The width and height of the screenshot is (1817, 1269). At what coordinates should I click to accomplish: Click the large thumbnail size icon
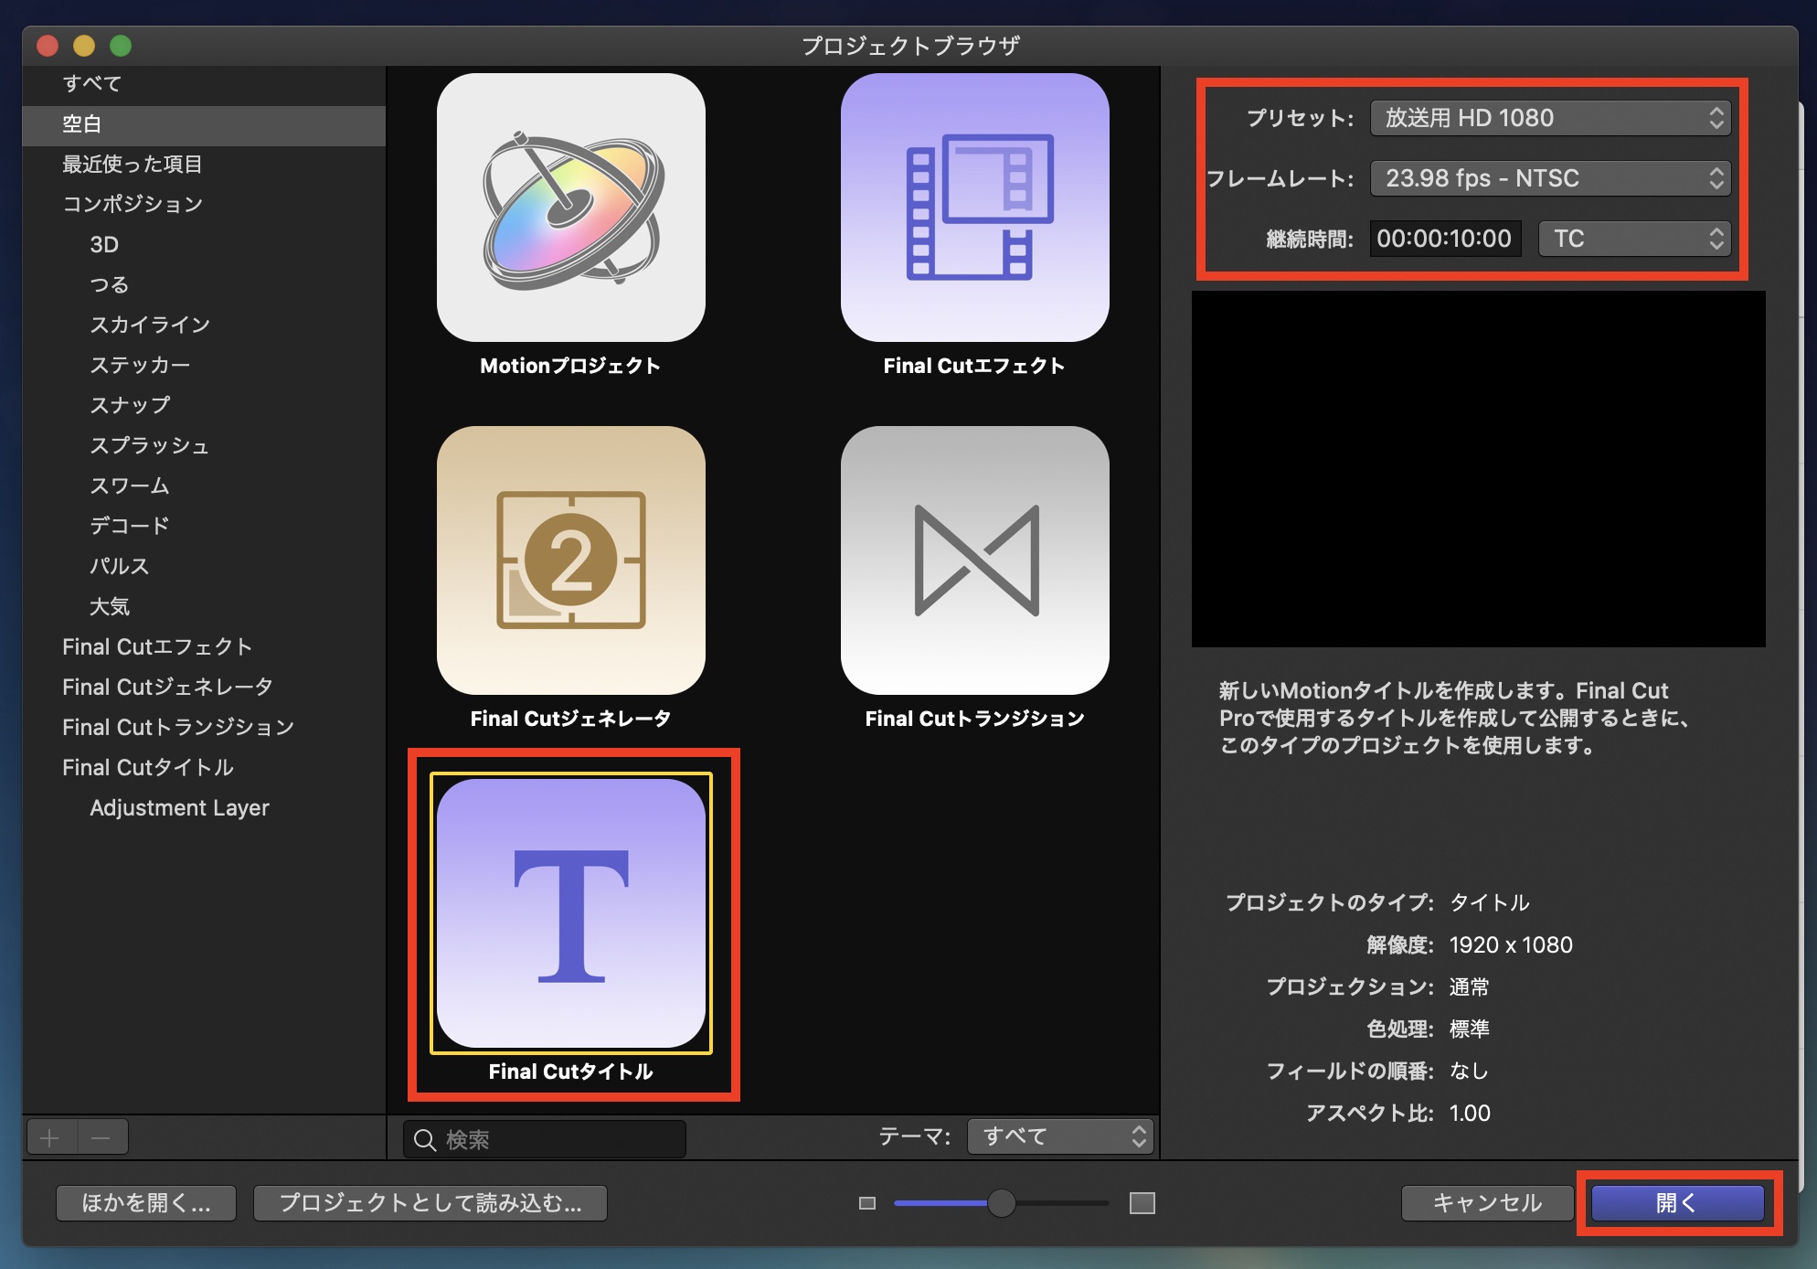(1142, 1203)
